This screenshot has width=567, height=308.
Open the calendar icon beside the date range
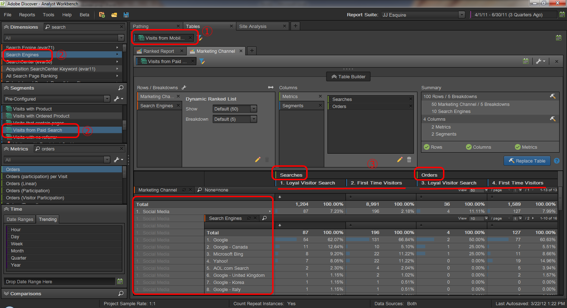pos(562,15)
